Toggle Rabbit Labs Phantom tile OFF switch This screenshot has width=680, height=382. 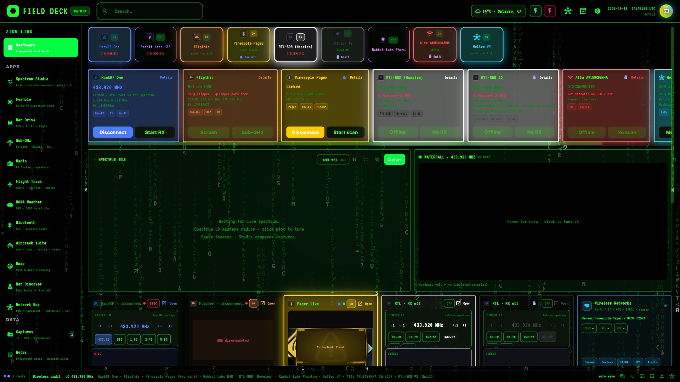(393, 40)
